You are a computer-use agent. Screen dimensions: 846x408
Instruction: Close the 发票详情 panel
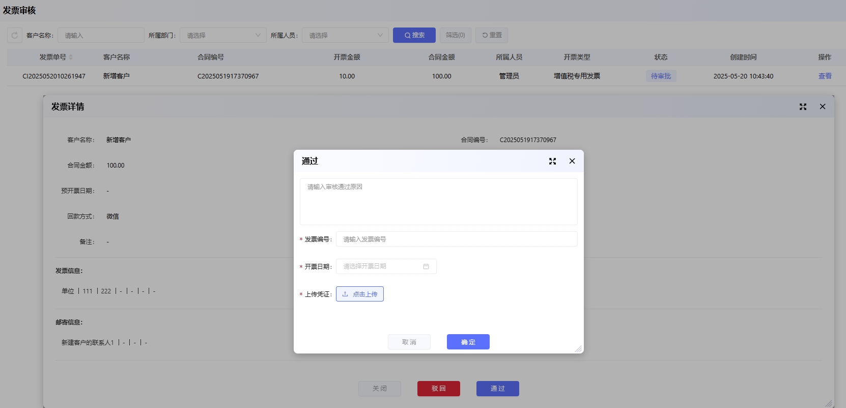[822, 106]
